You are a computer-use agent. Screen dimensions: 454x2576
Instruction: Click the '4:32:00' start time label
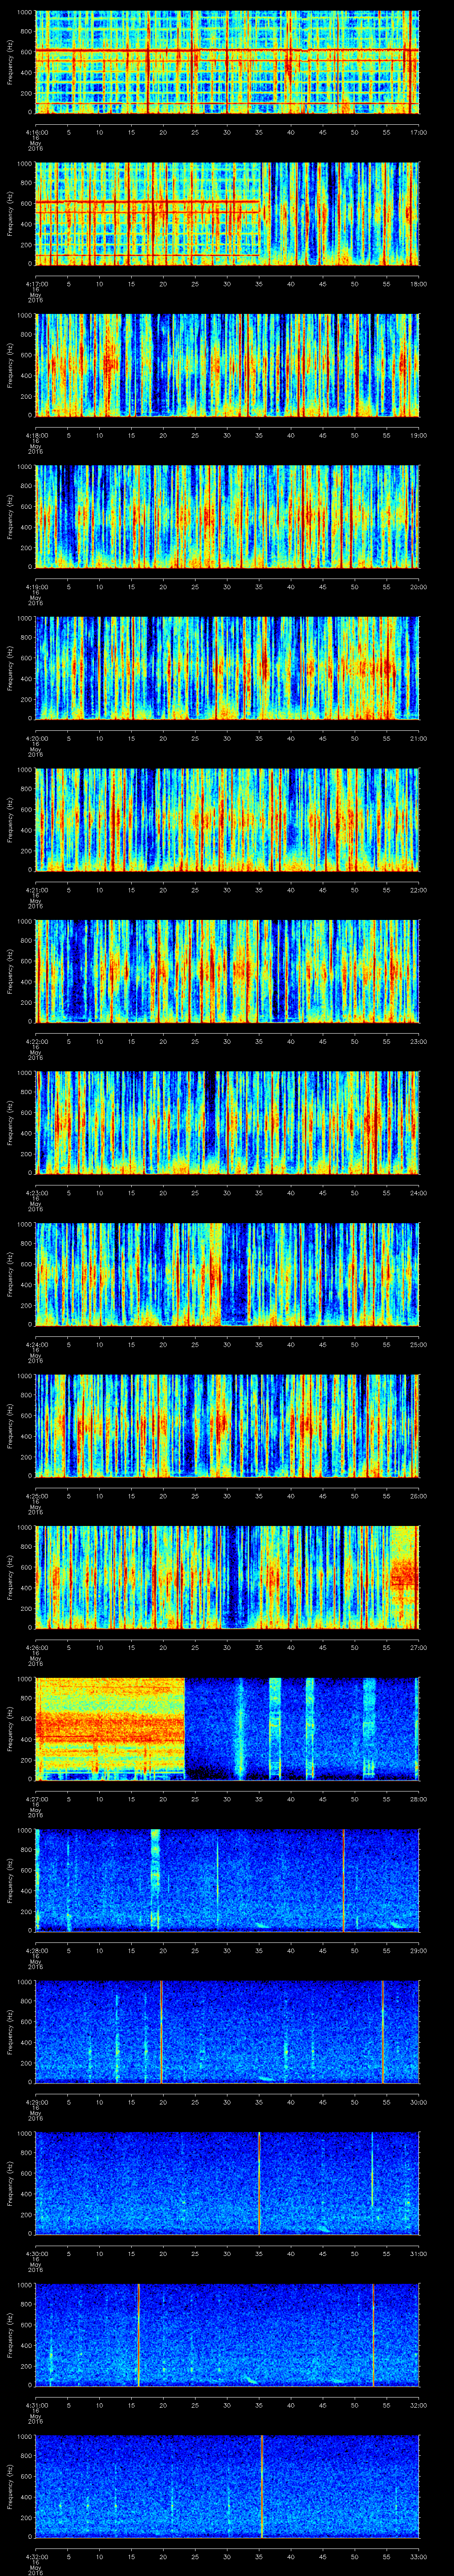coord(36,2556)
